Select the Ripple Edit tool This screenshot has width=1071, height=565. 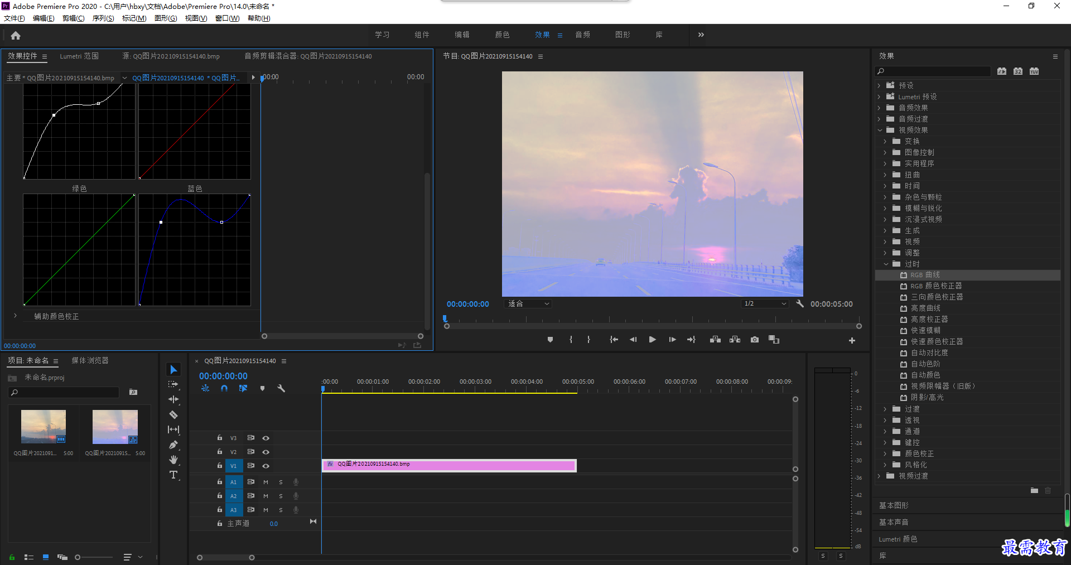(173, 399)
